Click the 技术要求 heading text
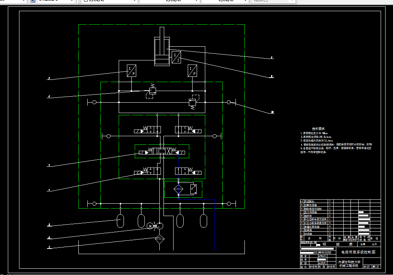The image size is (393, 275). (318, 129)
